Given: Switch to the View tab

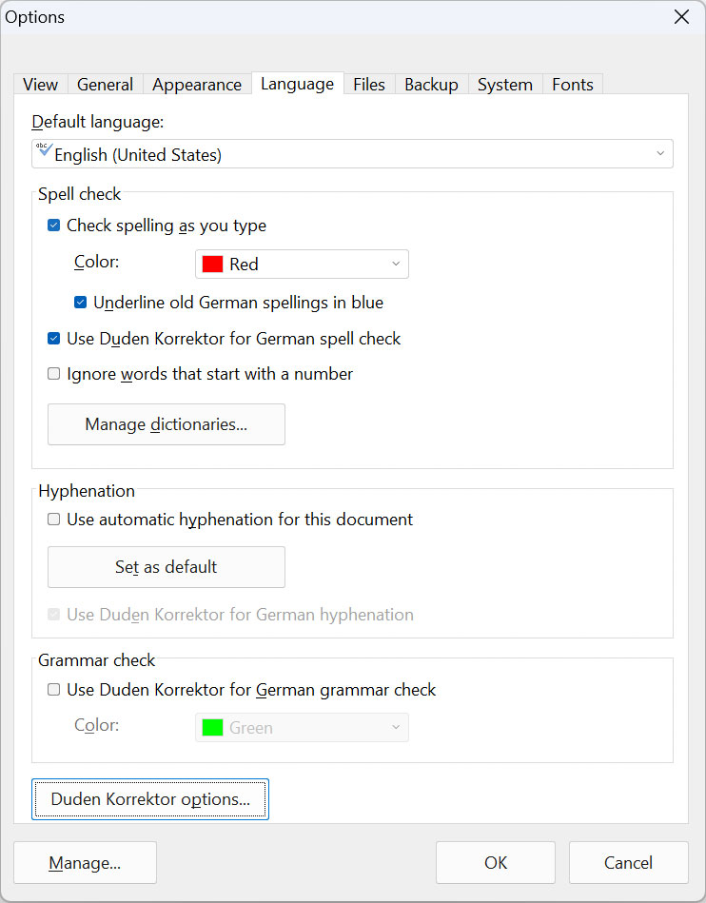Looking at the screenshot, I should (40, 85).
